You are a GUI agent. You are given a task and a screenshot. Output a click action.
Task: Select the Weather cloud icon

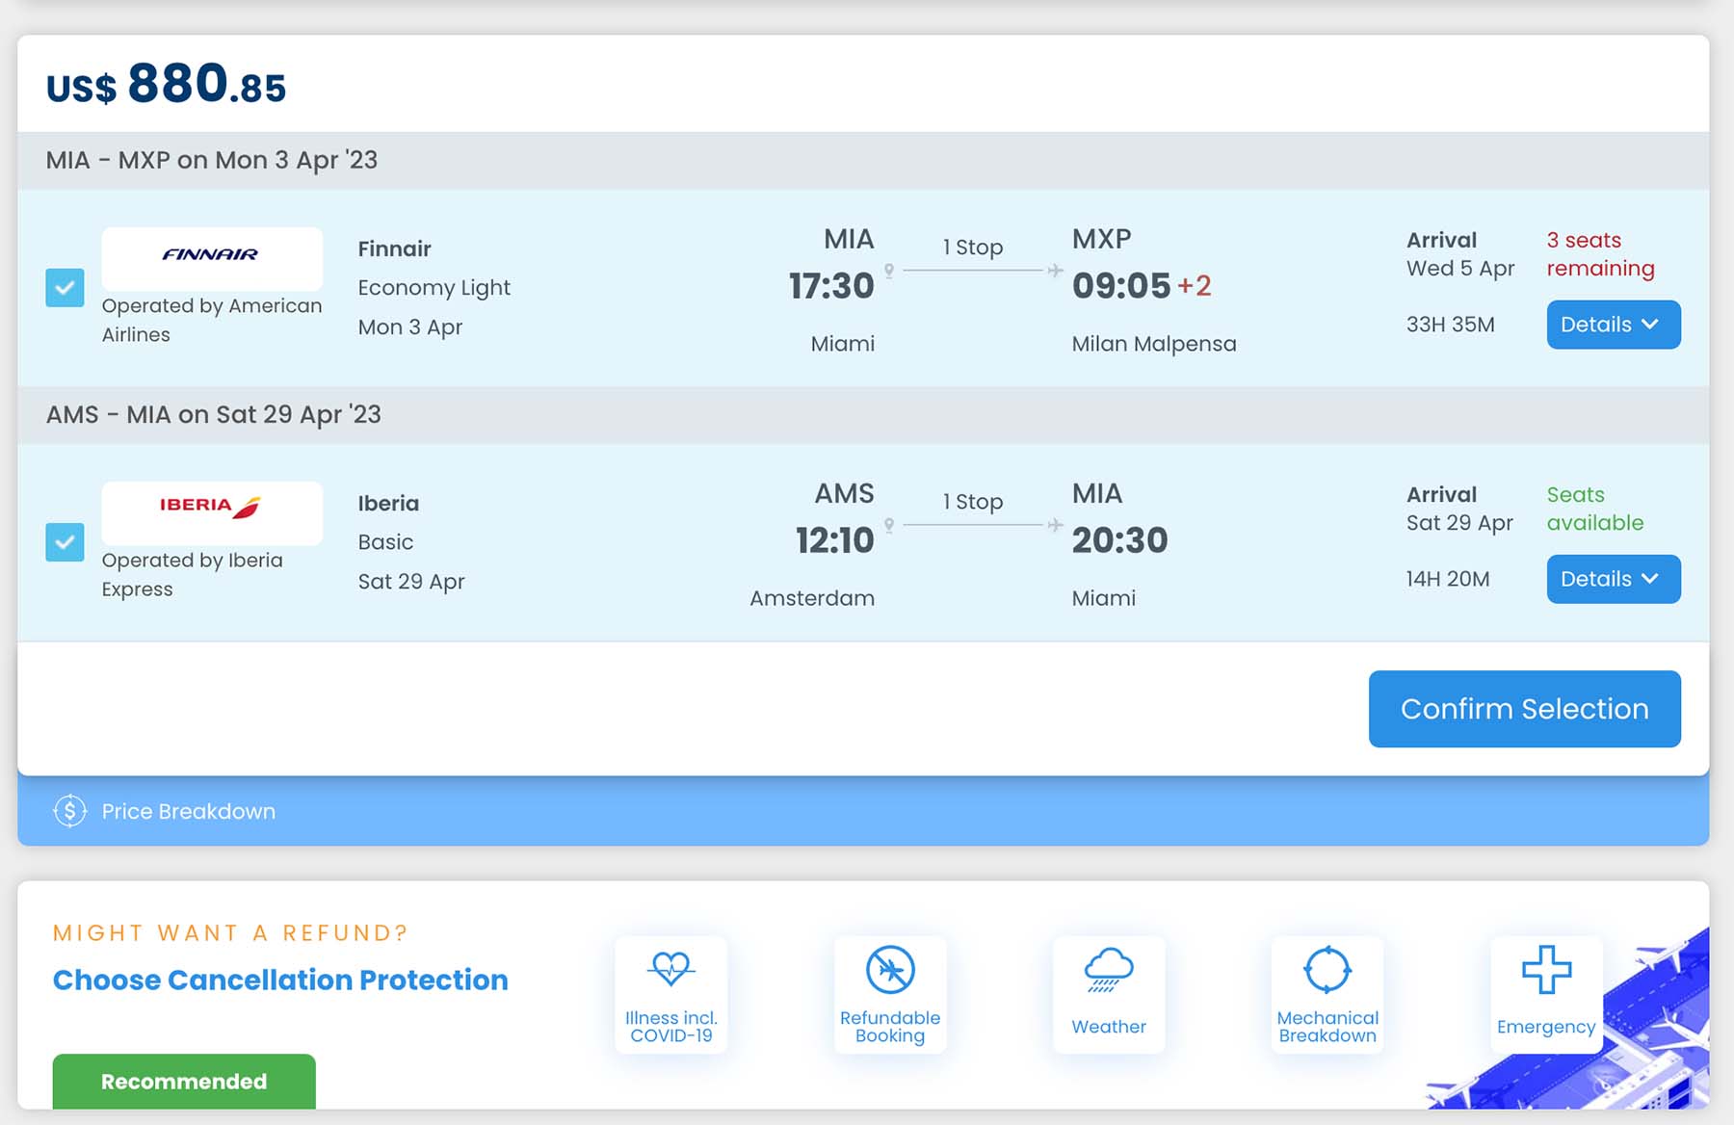pos(1109,970)
